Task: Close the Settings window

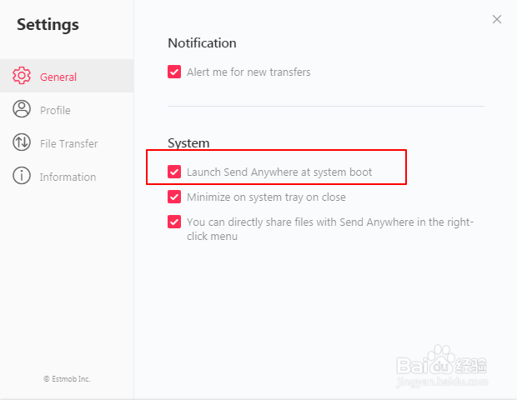Action: point(497,19)
